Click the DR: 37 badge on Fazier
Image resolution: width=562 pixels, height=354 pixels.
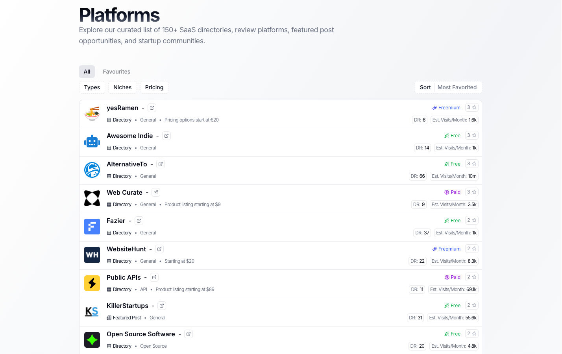(422, 233)
